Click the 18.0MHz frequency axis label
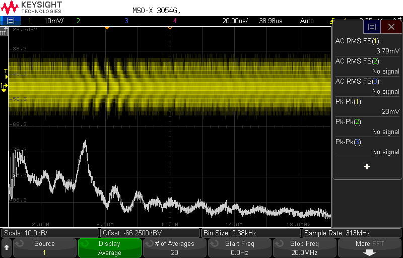 [299, 224]
